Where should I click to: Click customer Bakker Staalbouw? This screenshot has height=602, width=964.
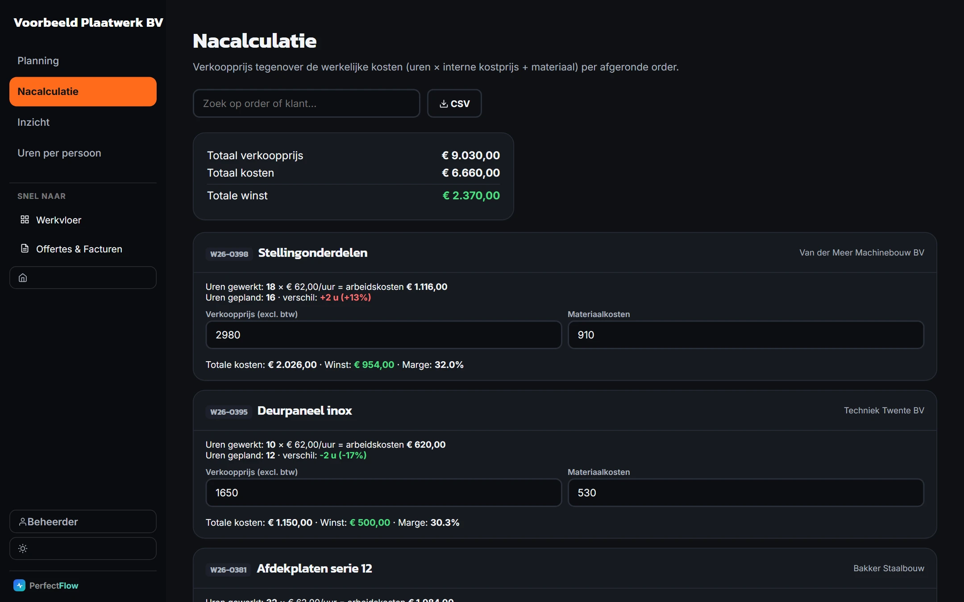coord(889,568)
